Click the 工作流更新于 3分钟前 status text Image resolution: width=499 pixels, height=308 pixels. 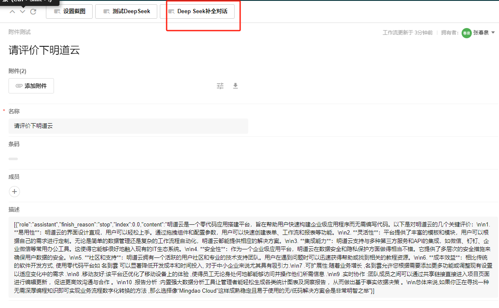(407, 32)
